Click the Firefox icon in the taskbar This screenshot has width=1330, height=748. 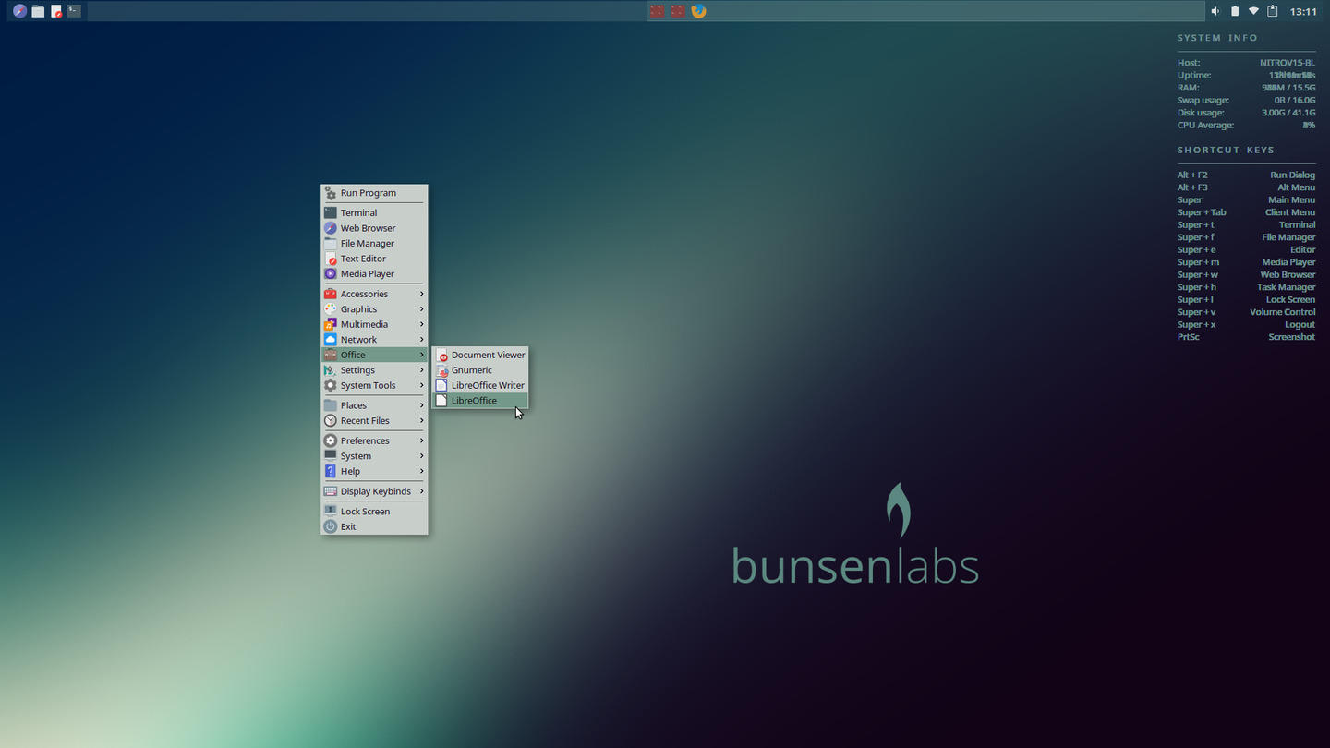pos(699,11)
